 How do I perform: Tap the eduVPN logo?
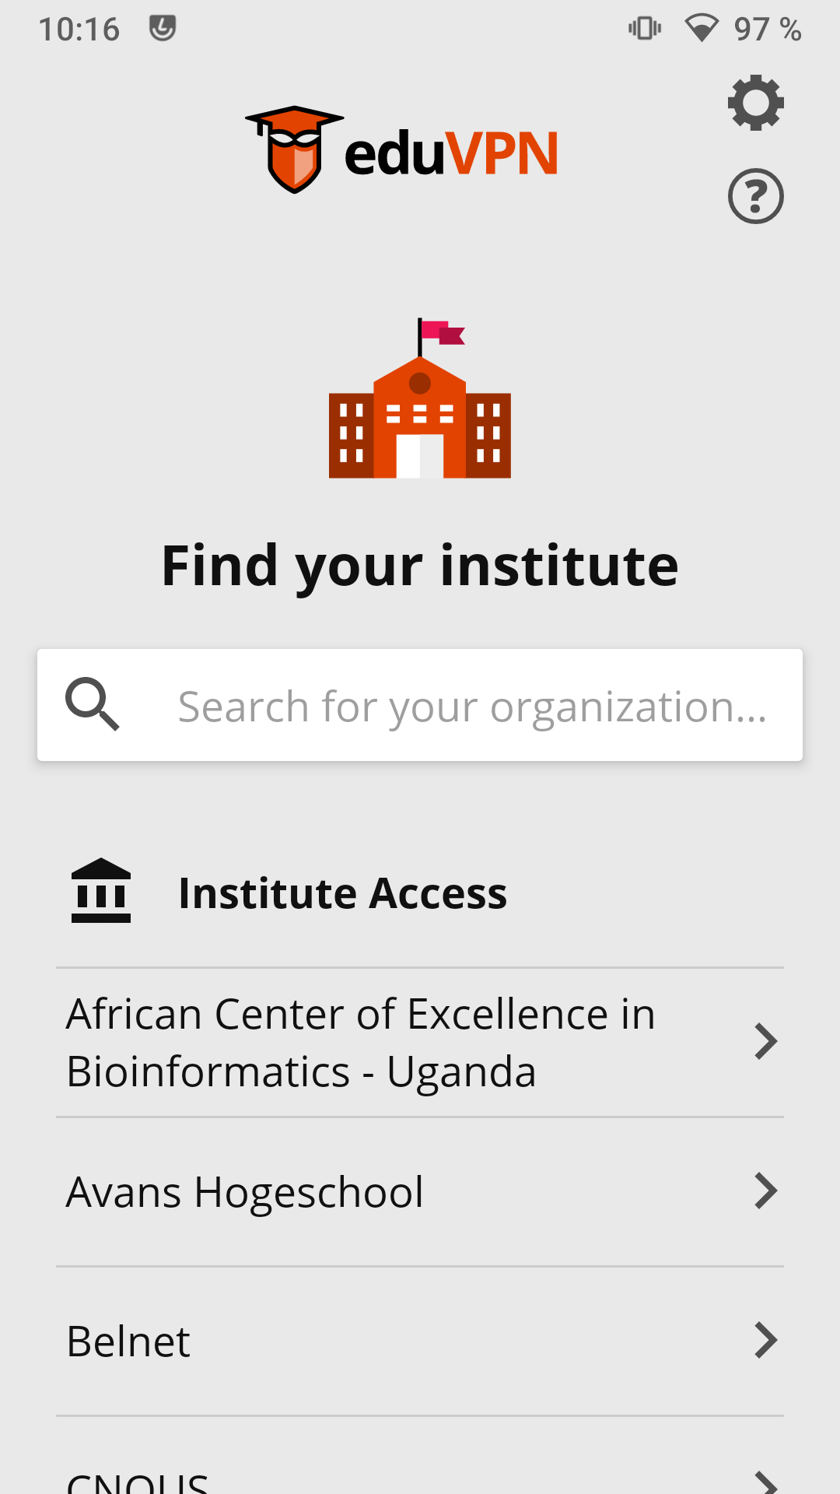pos(402,150)
